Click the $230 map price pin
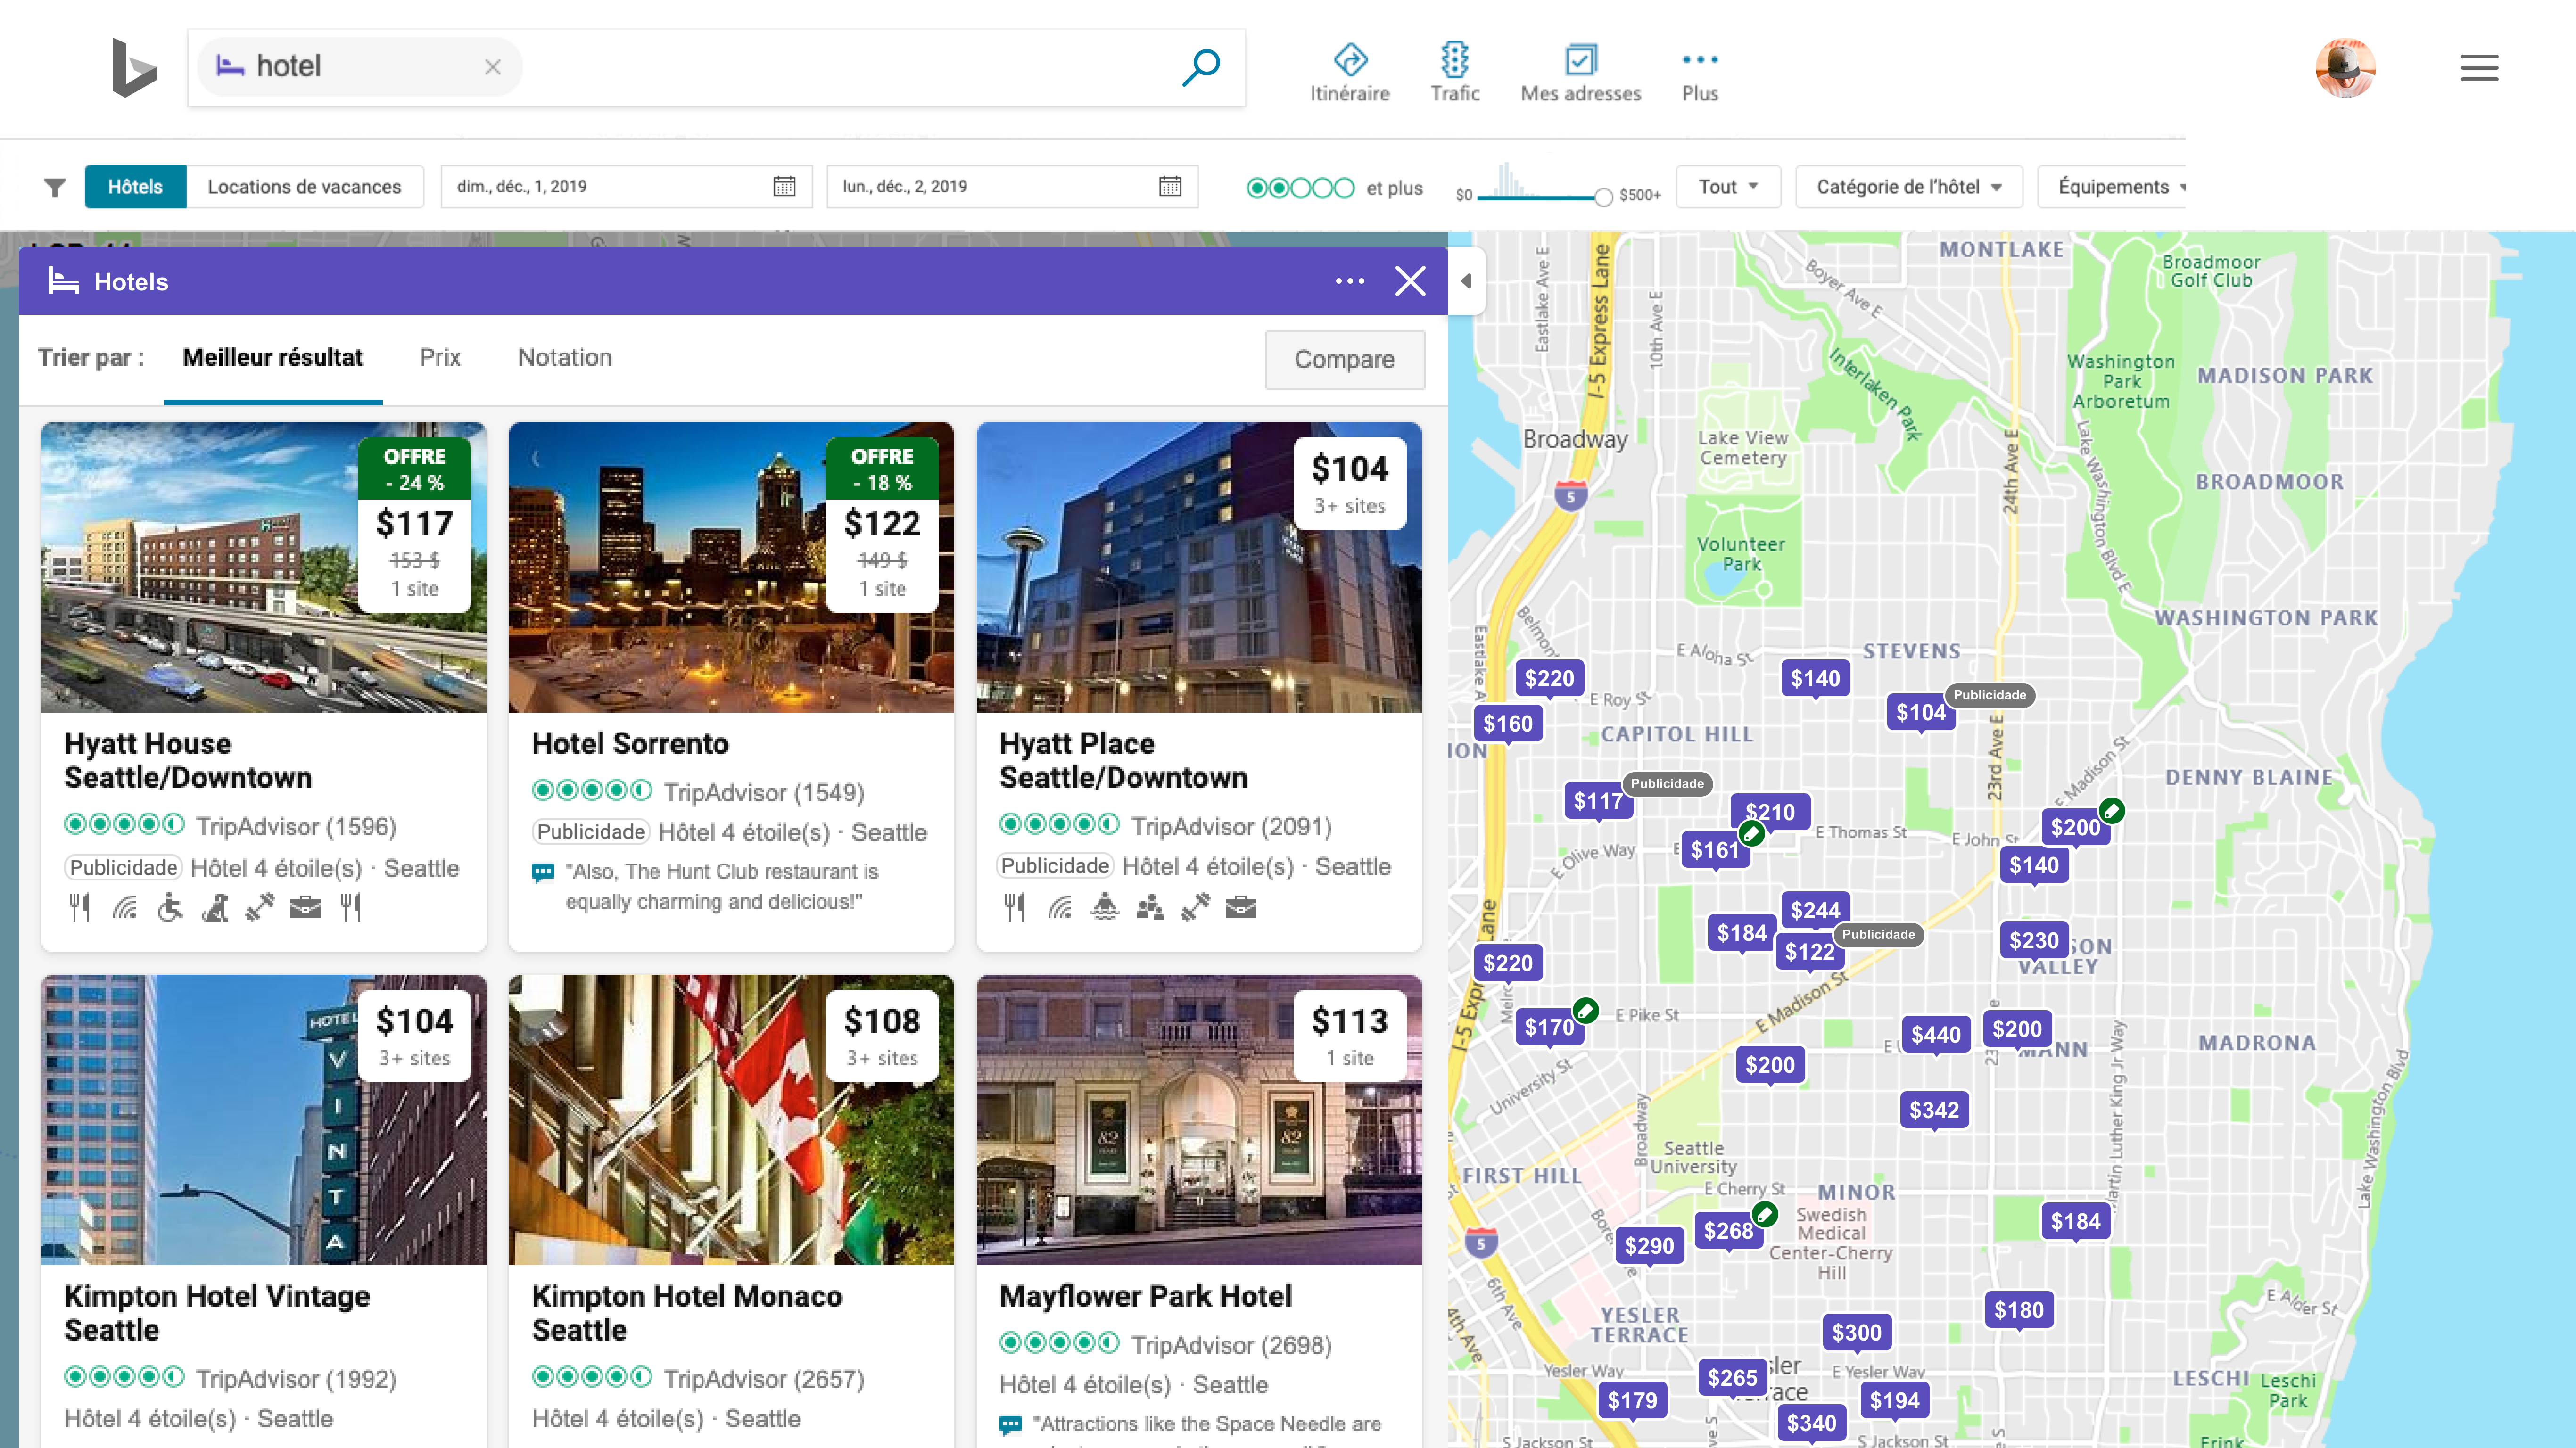Viewport: 2576px width, 1448px height. (x=2033, y=941)
